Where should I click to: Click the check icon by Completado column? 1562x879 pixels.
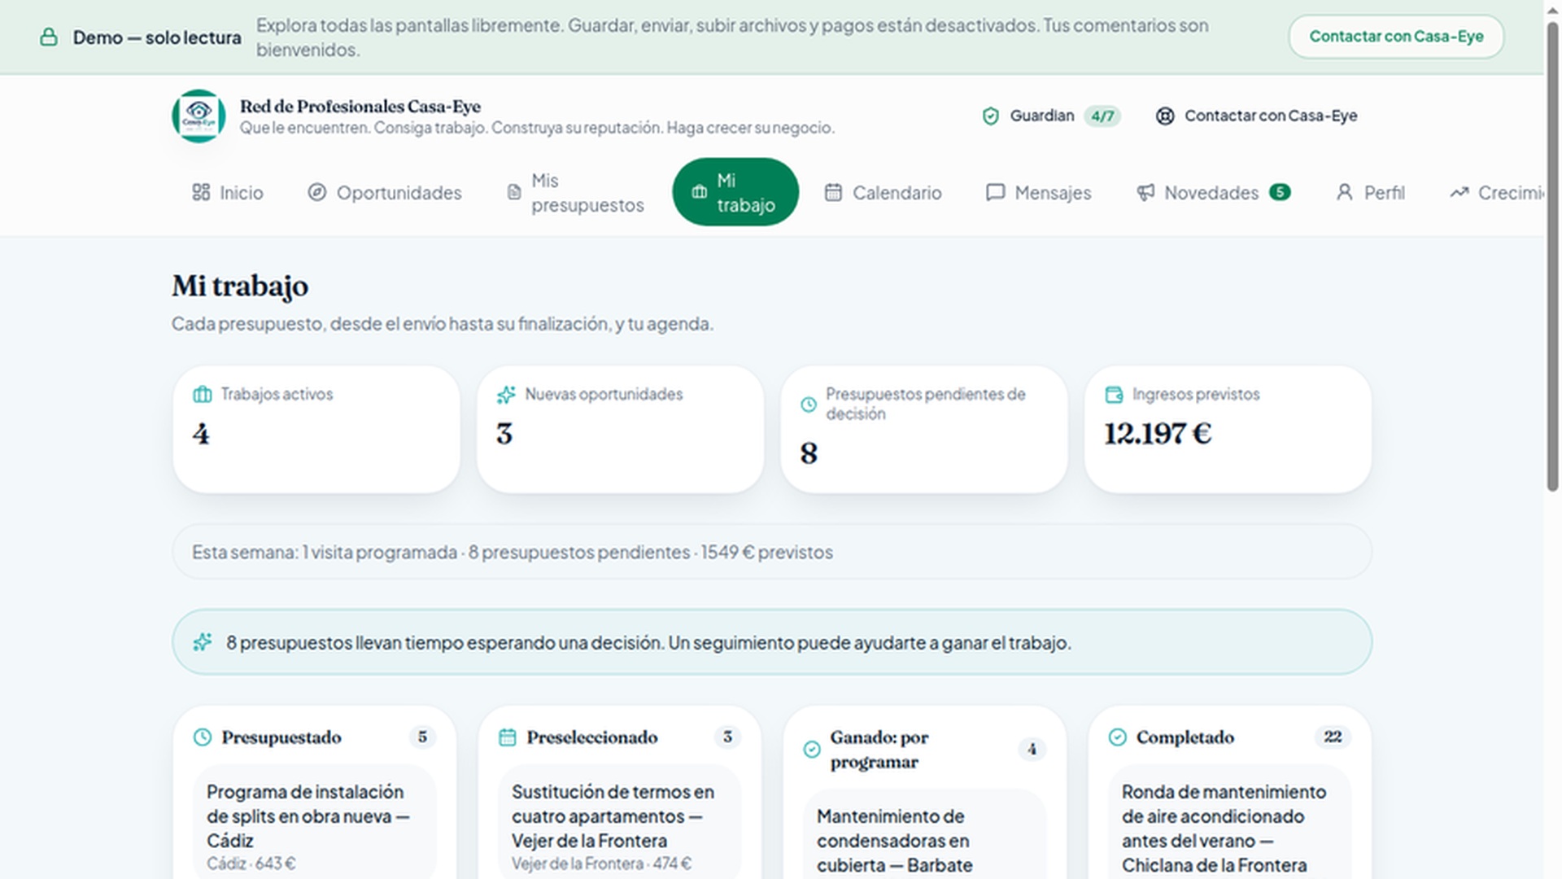(x=1118, y=737)
